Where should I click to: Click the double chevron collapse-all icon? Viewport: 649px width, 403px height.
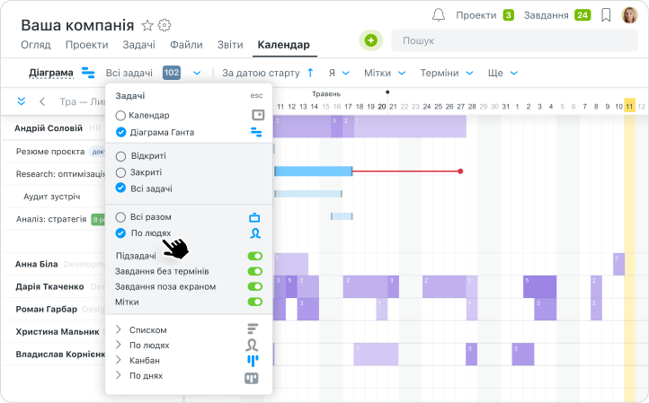[x=22, y=101]
